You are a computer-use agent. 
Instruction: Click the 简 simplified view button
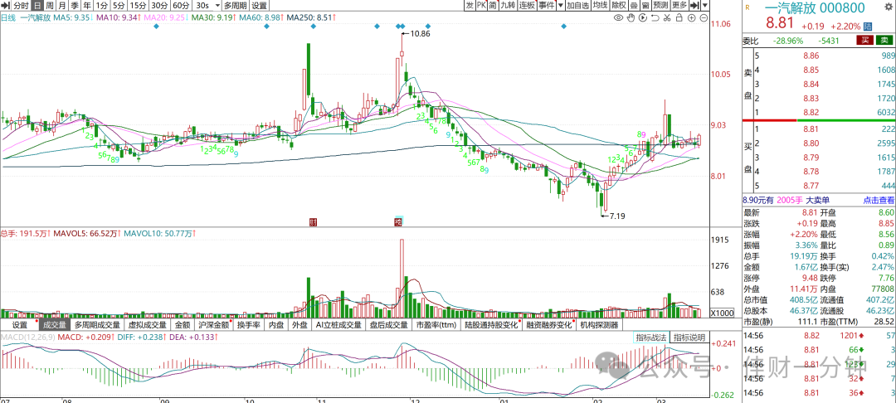point(493,5)
